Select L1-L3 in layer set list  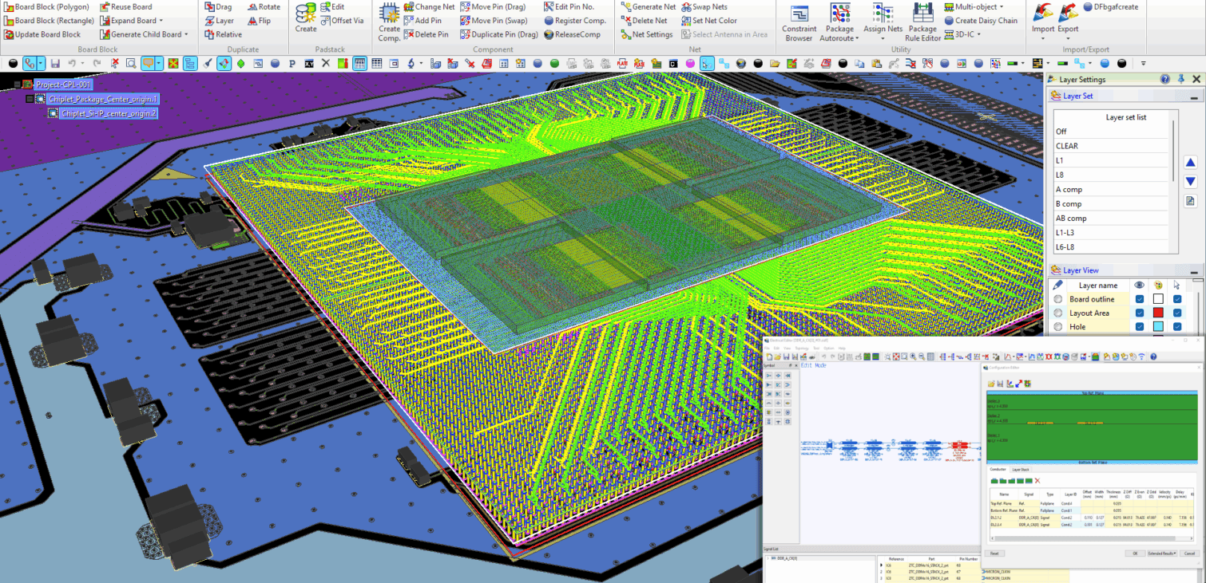pyautogui.click(x=1065, y=233)
